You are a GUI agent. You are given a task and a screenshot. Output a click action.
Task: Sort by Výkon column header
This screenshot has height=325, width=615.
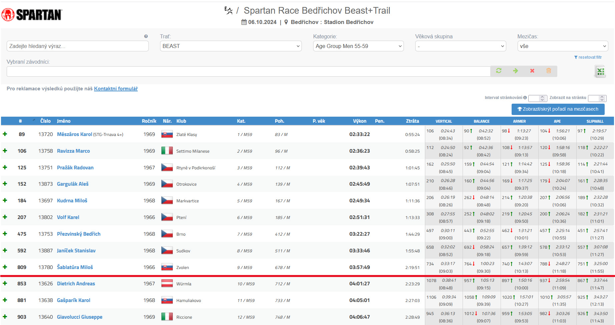(x=360, y=121)
